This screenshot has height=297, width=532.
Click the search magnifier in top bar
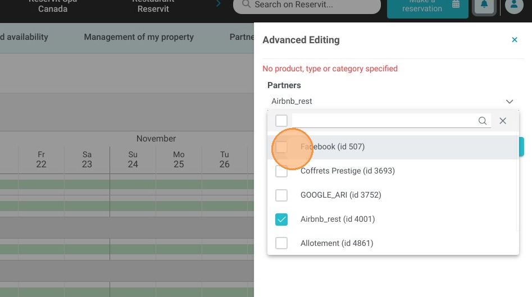(246, 4)
